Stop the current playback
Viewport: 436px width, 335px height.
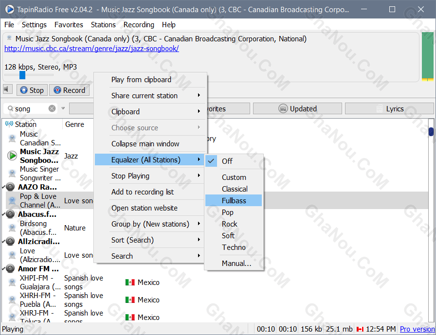(32, 90)
